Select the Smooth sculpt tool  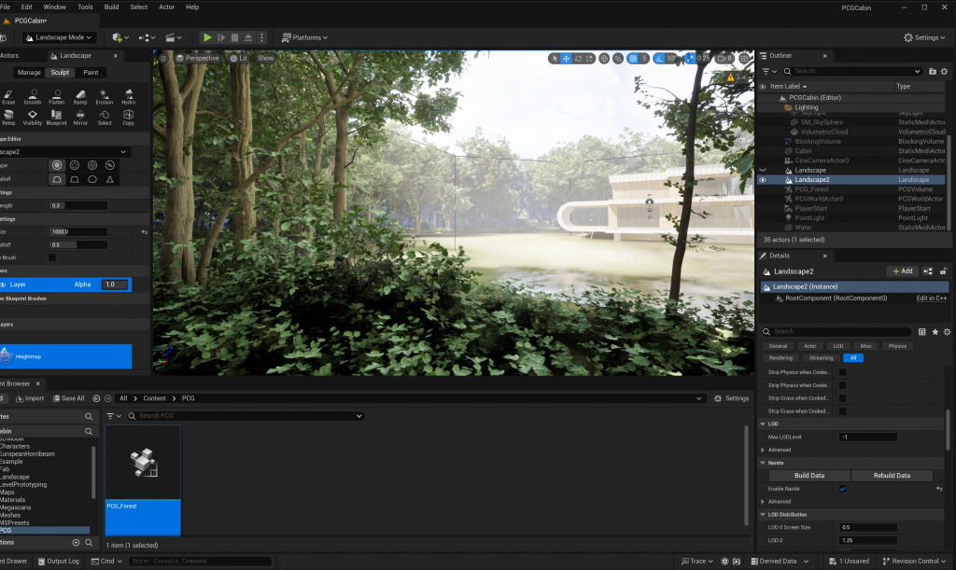(x=33, y=96)
